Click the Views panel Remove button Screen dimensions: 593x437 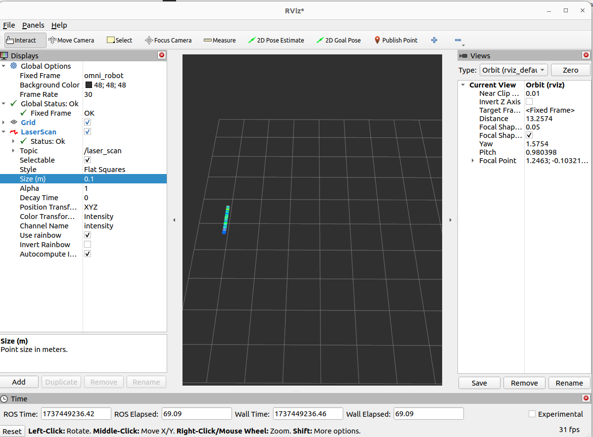click(524, 383)
